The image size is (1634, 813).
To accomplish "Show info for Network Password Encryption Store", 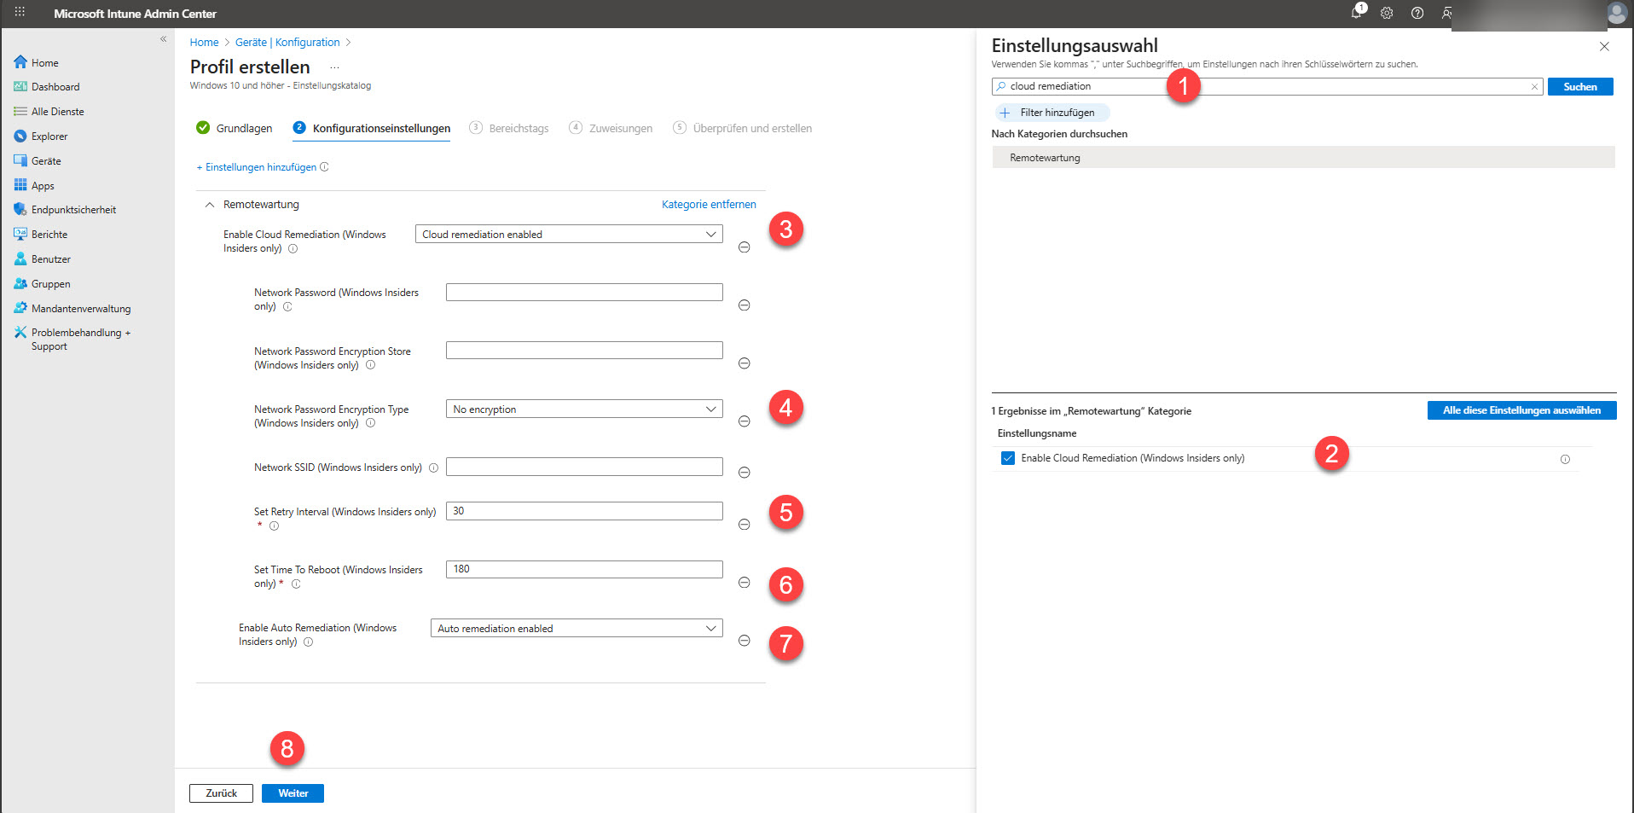I will [x=370, y=365].
